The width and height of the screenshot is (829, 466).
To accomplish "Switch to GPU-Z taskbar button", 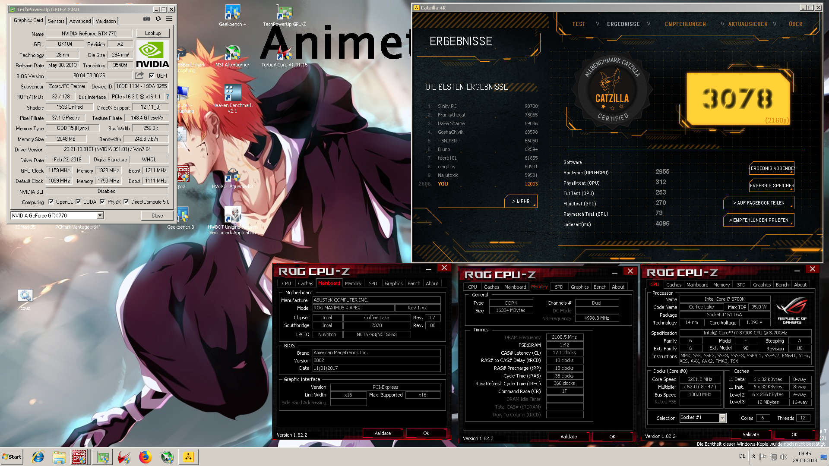I will [103, 457].
